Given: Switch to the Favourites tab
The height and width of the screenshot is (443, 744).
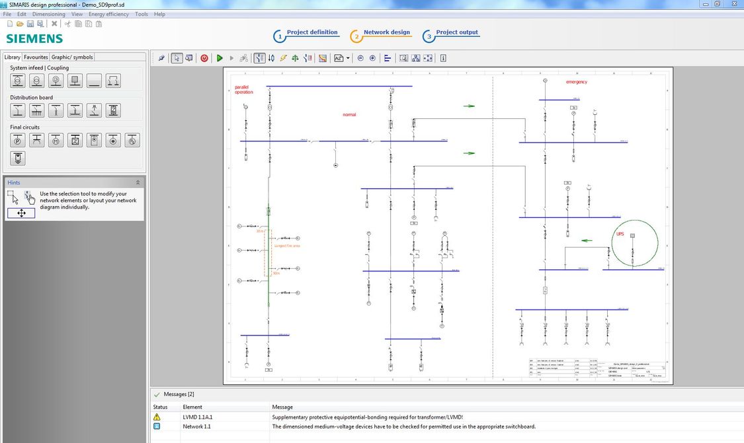Looking at the screenshot, I should [36, 57].
